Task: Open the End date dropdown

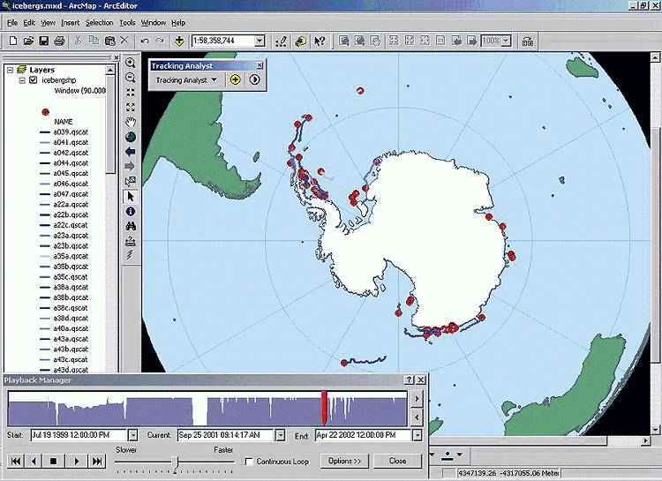Action: point(418,435)
